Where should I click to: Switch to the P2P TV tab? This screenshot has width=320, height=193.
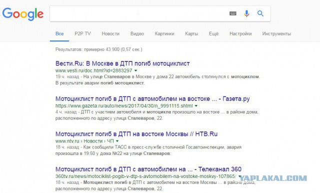tap(82, 33)
